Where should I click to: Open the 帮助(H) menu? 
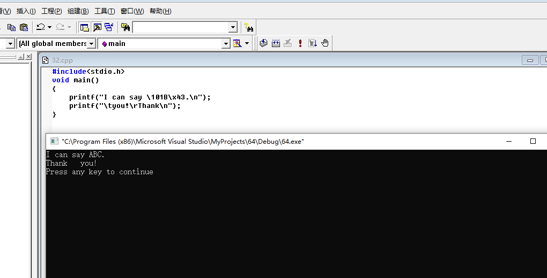160,11
